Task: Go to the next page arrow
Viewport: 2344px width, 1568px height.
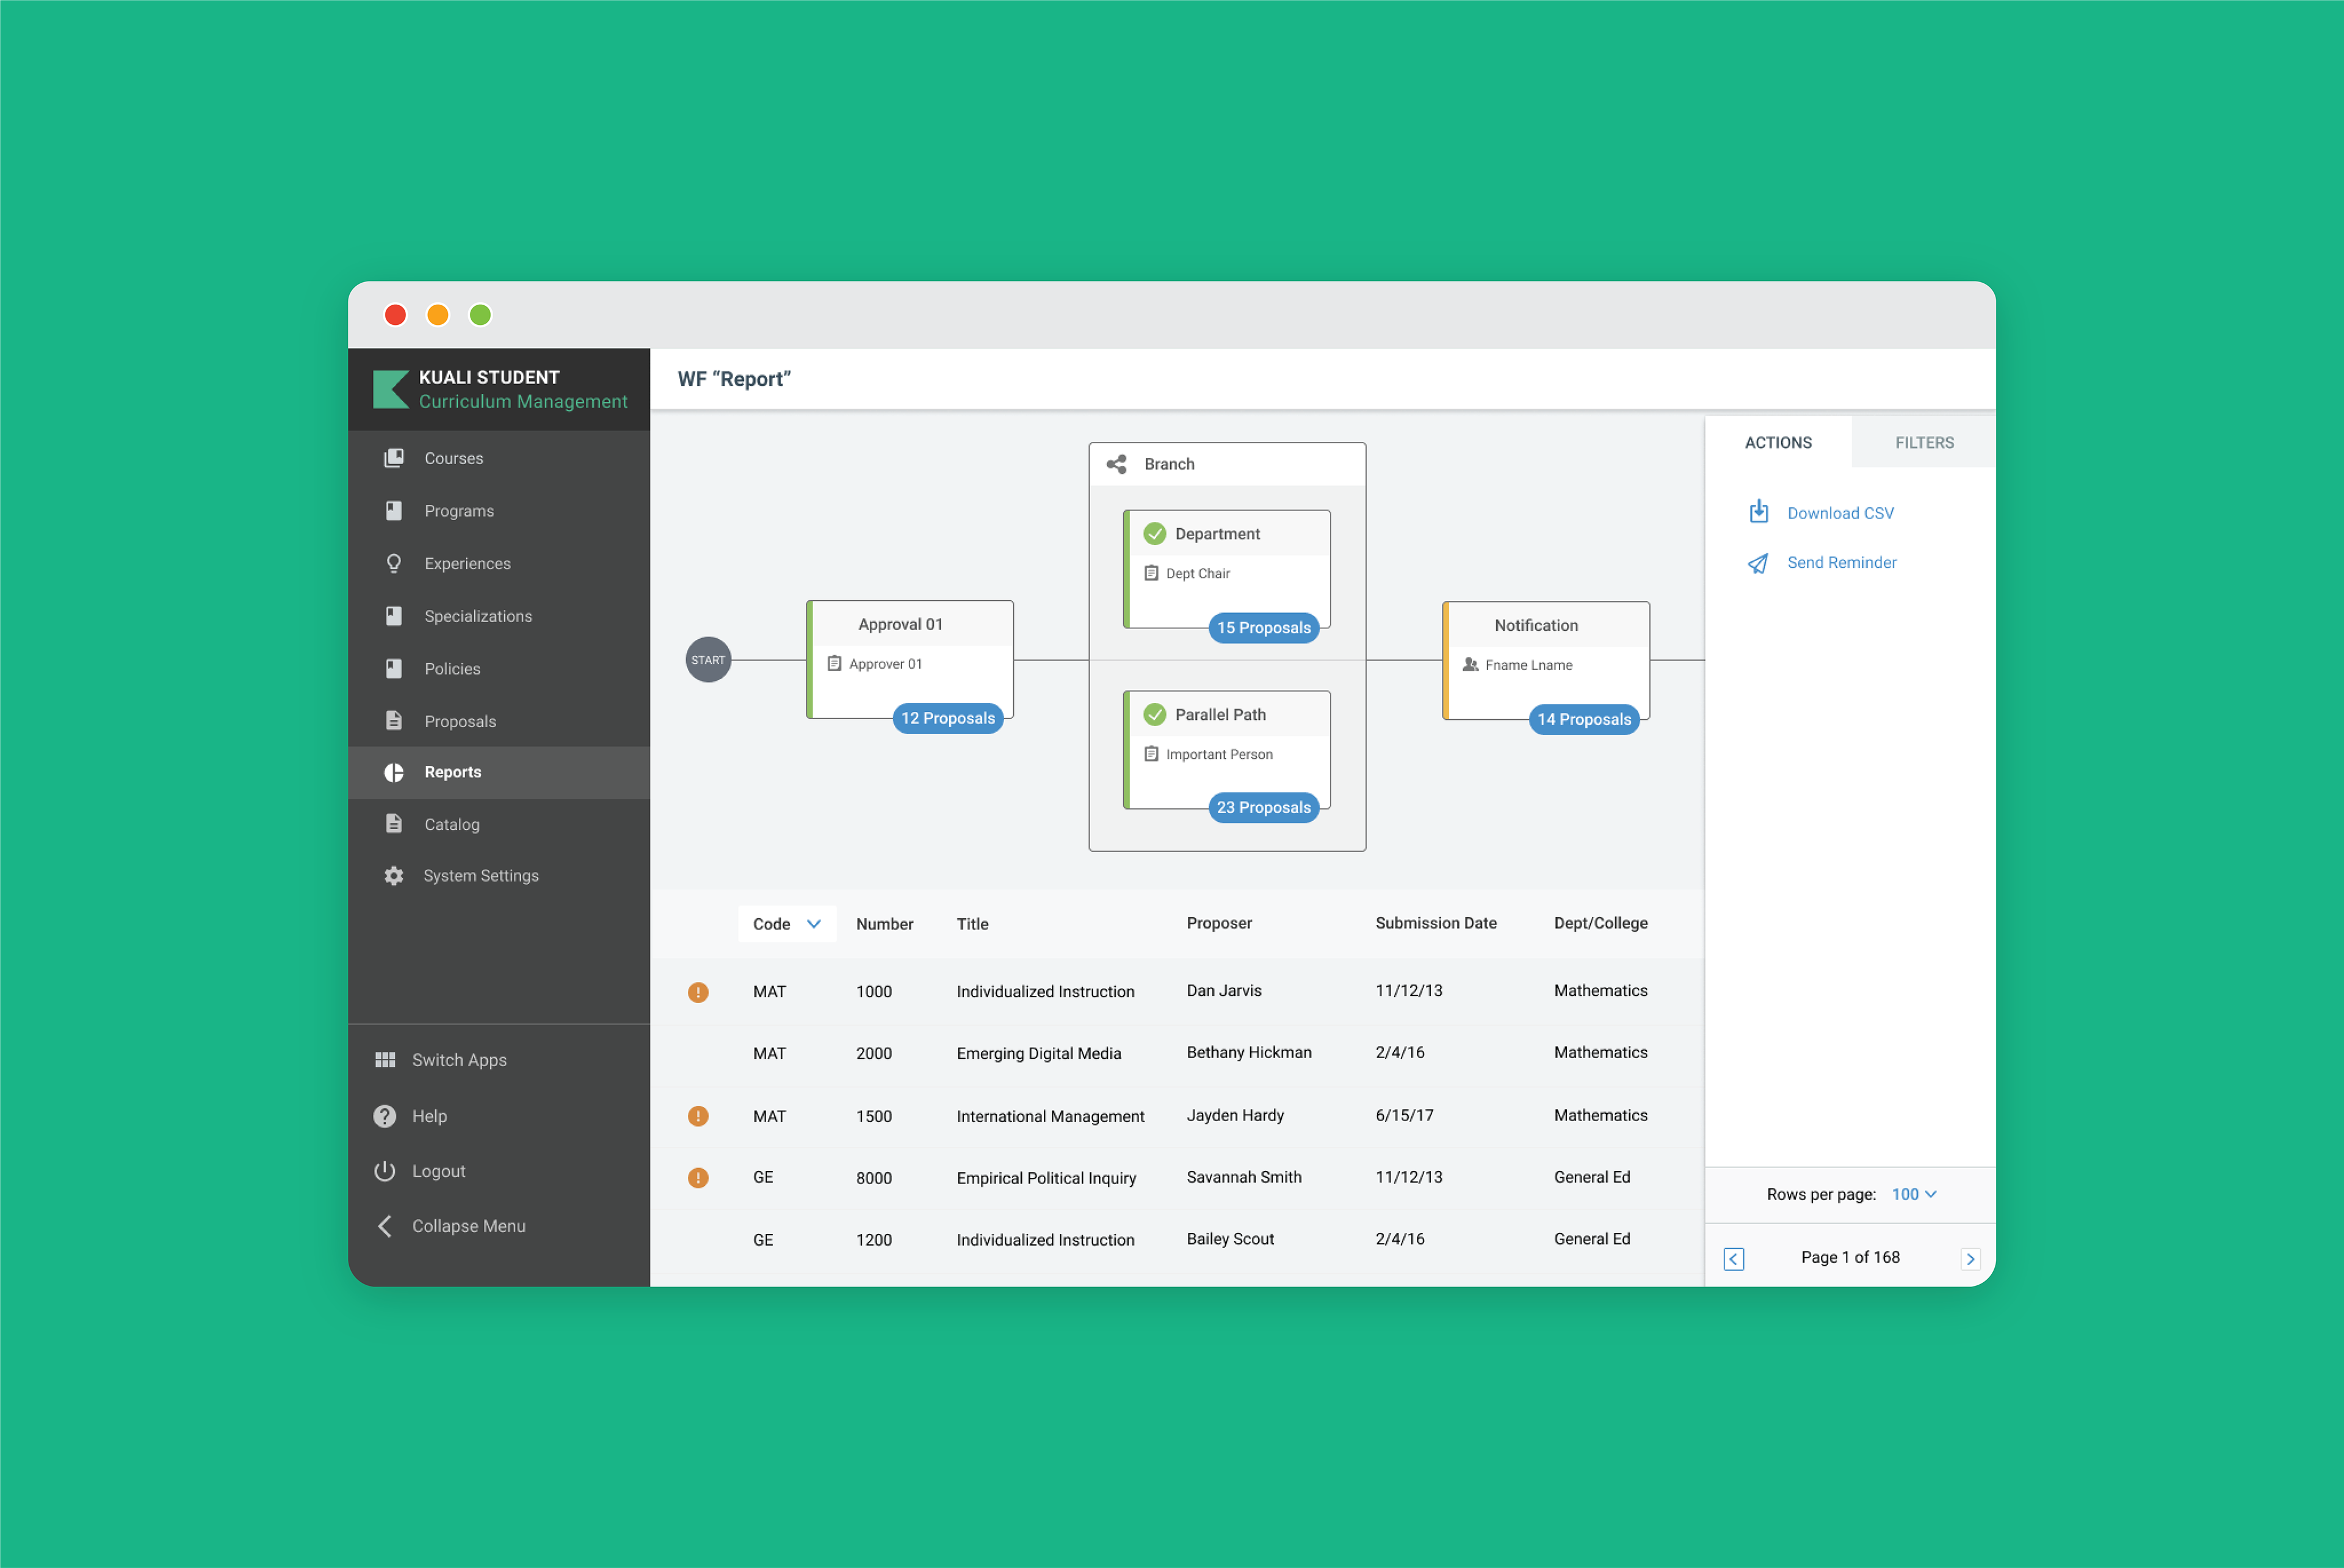Action: click(1970, 1259)
